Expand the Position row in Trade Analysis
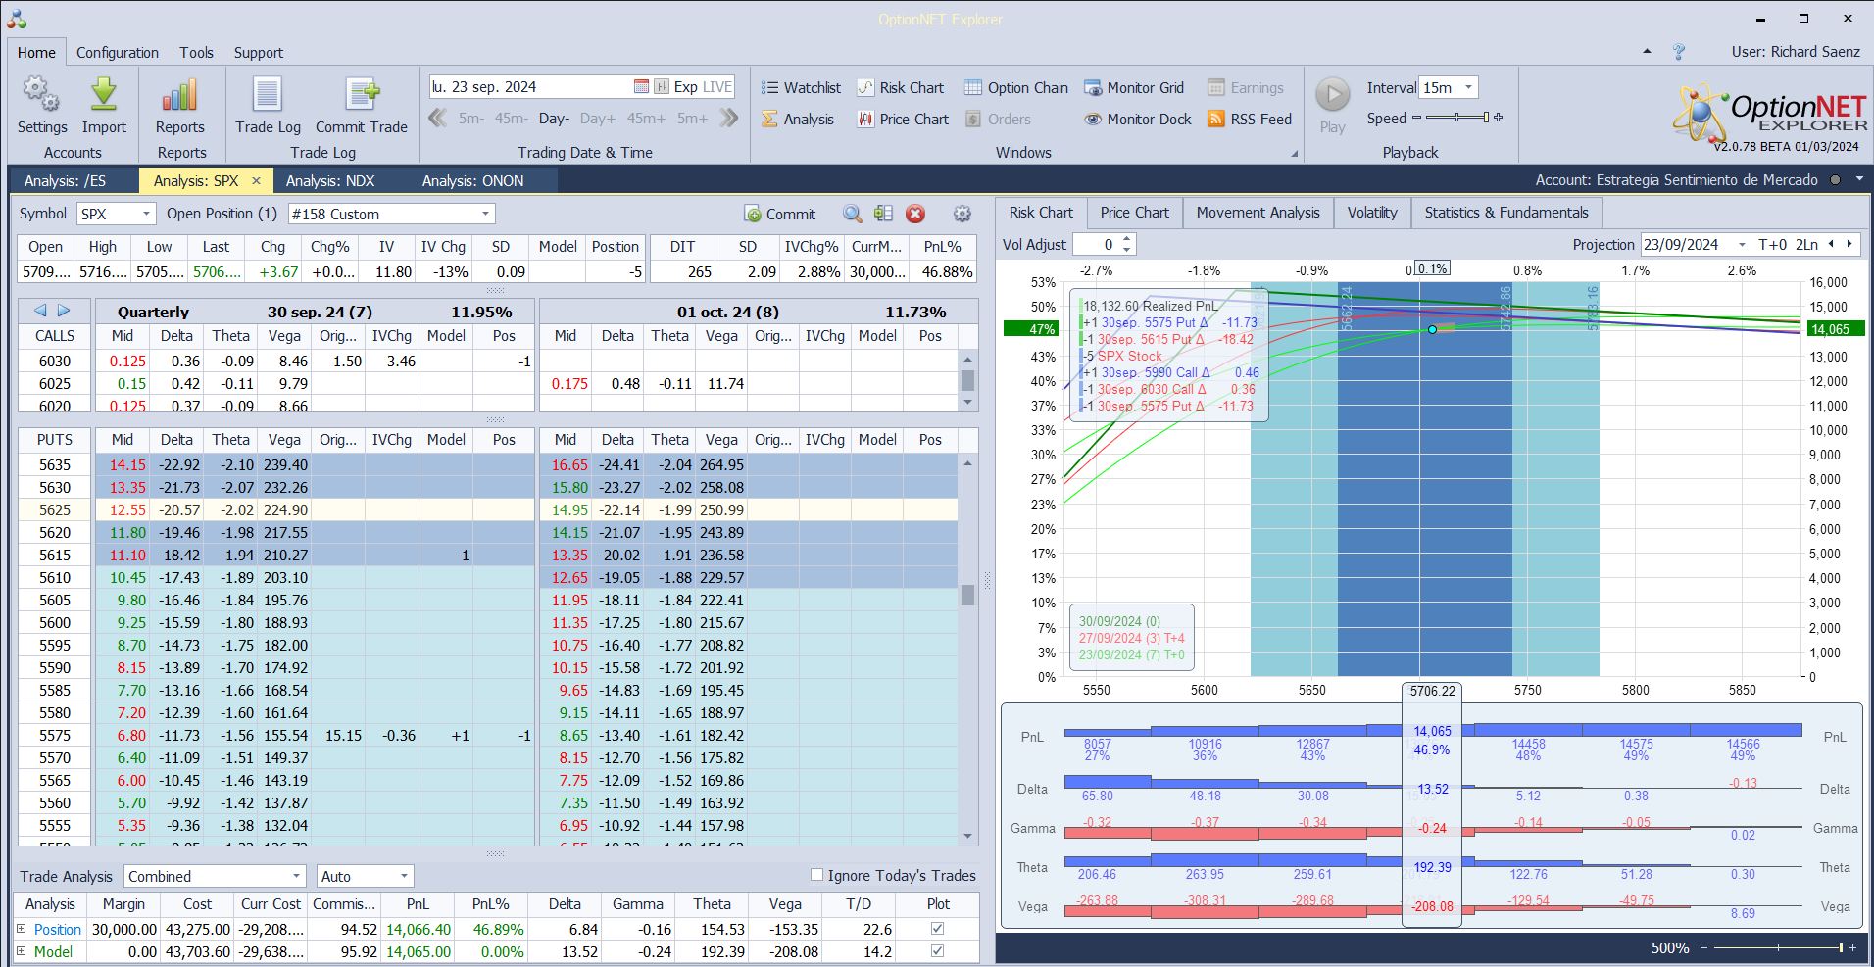The width and height of the screenshot is (1874, 967). (22, 929)
